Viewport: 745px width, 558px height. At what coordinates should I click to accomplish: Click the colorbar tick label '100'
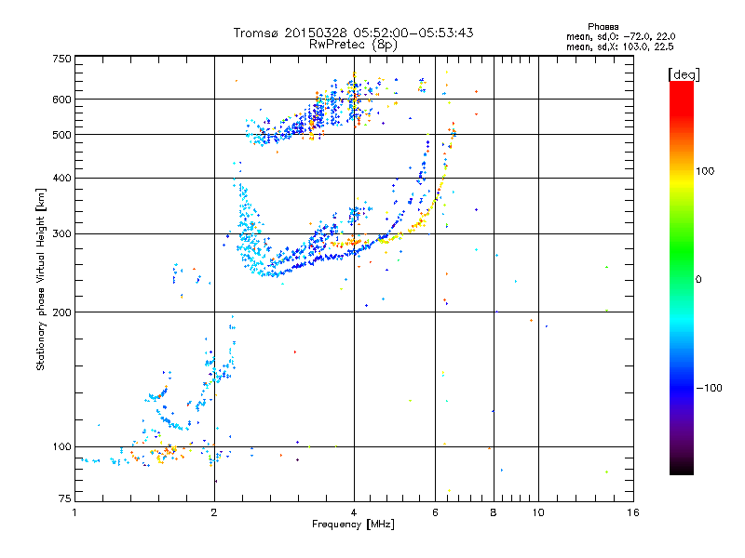(x=705, y=171)
